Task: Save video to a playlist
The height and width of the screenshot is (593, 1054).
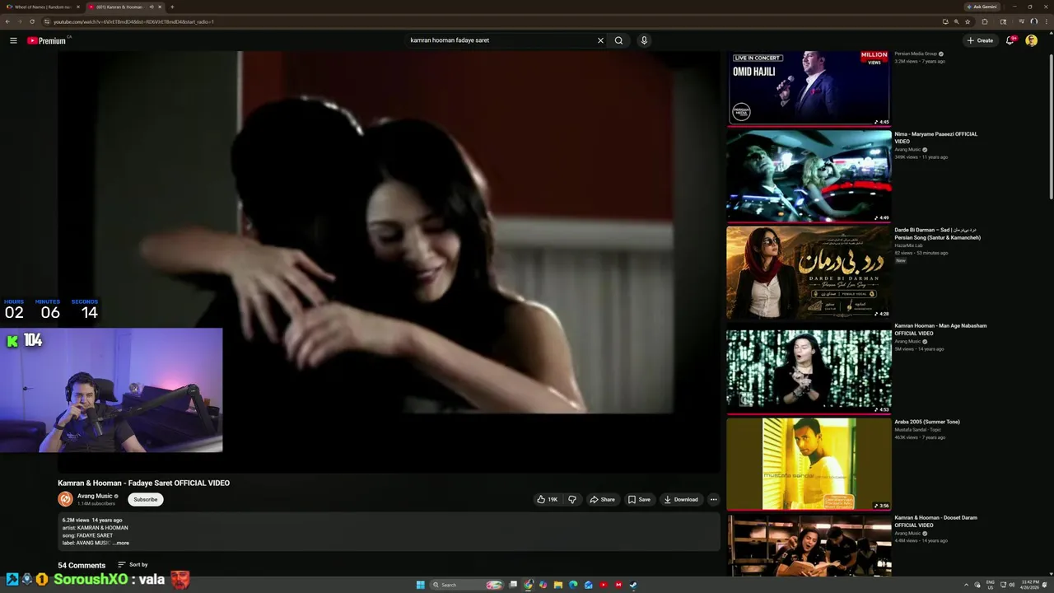Action: coord(639,499)
